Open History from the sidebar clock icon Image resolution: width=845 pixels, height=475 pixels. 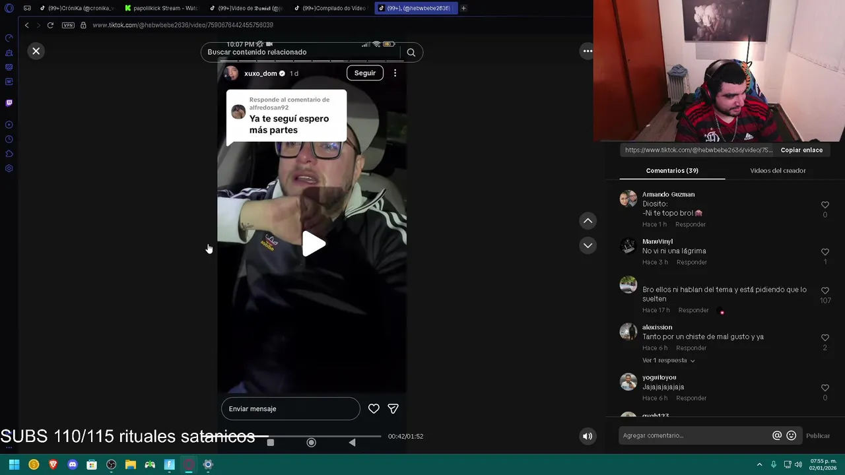[x=9, y=139]
